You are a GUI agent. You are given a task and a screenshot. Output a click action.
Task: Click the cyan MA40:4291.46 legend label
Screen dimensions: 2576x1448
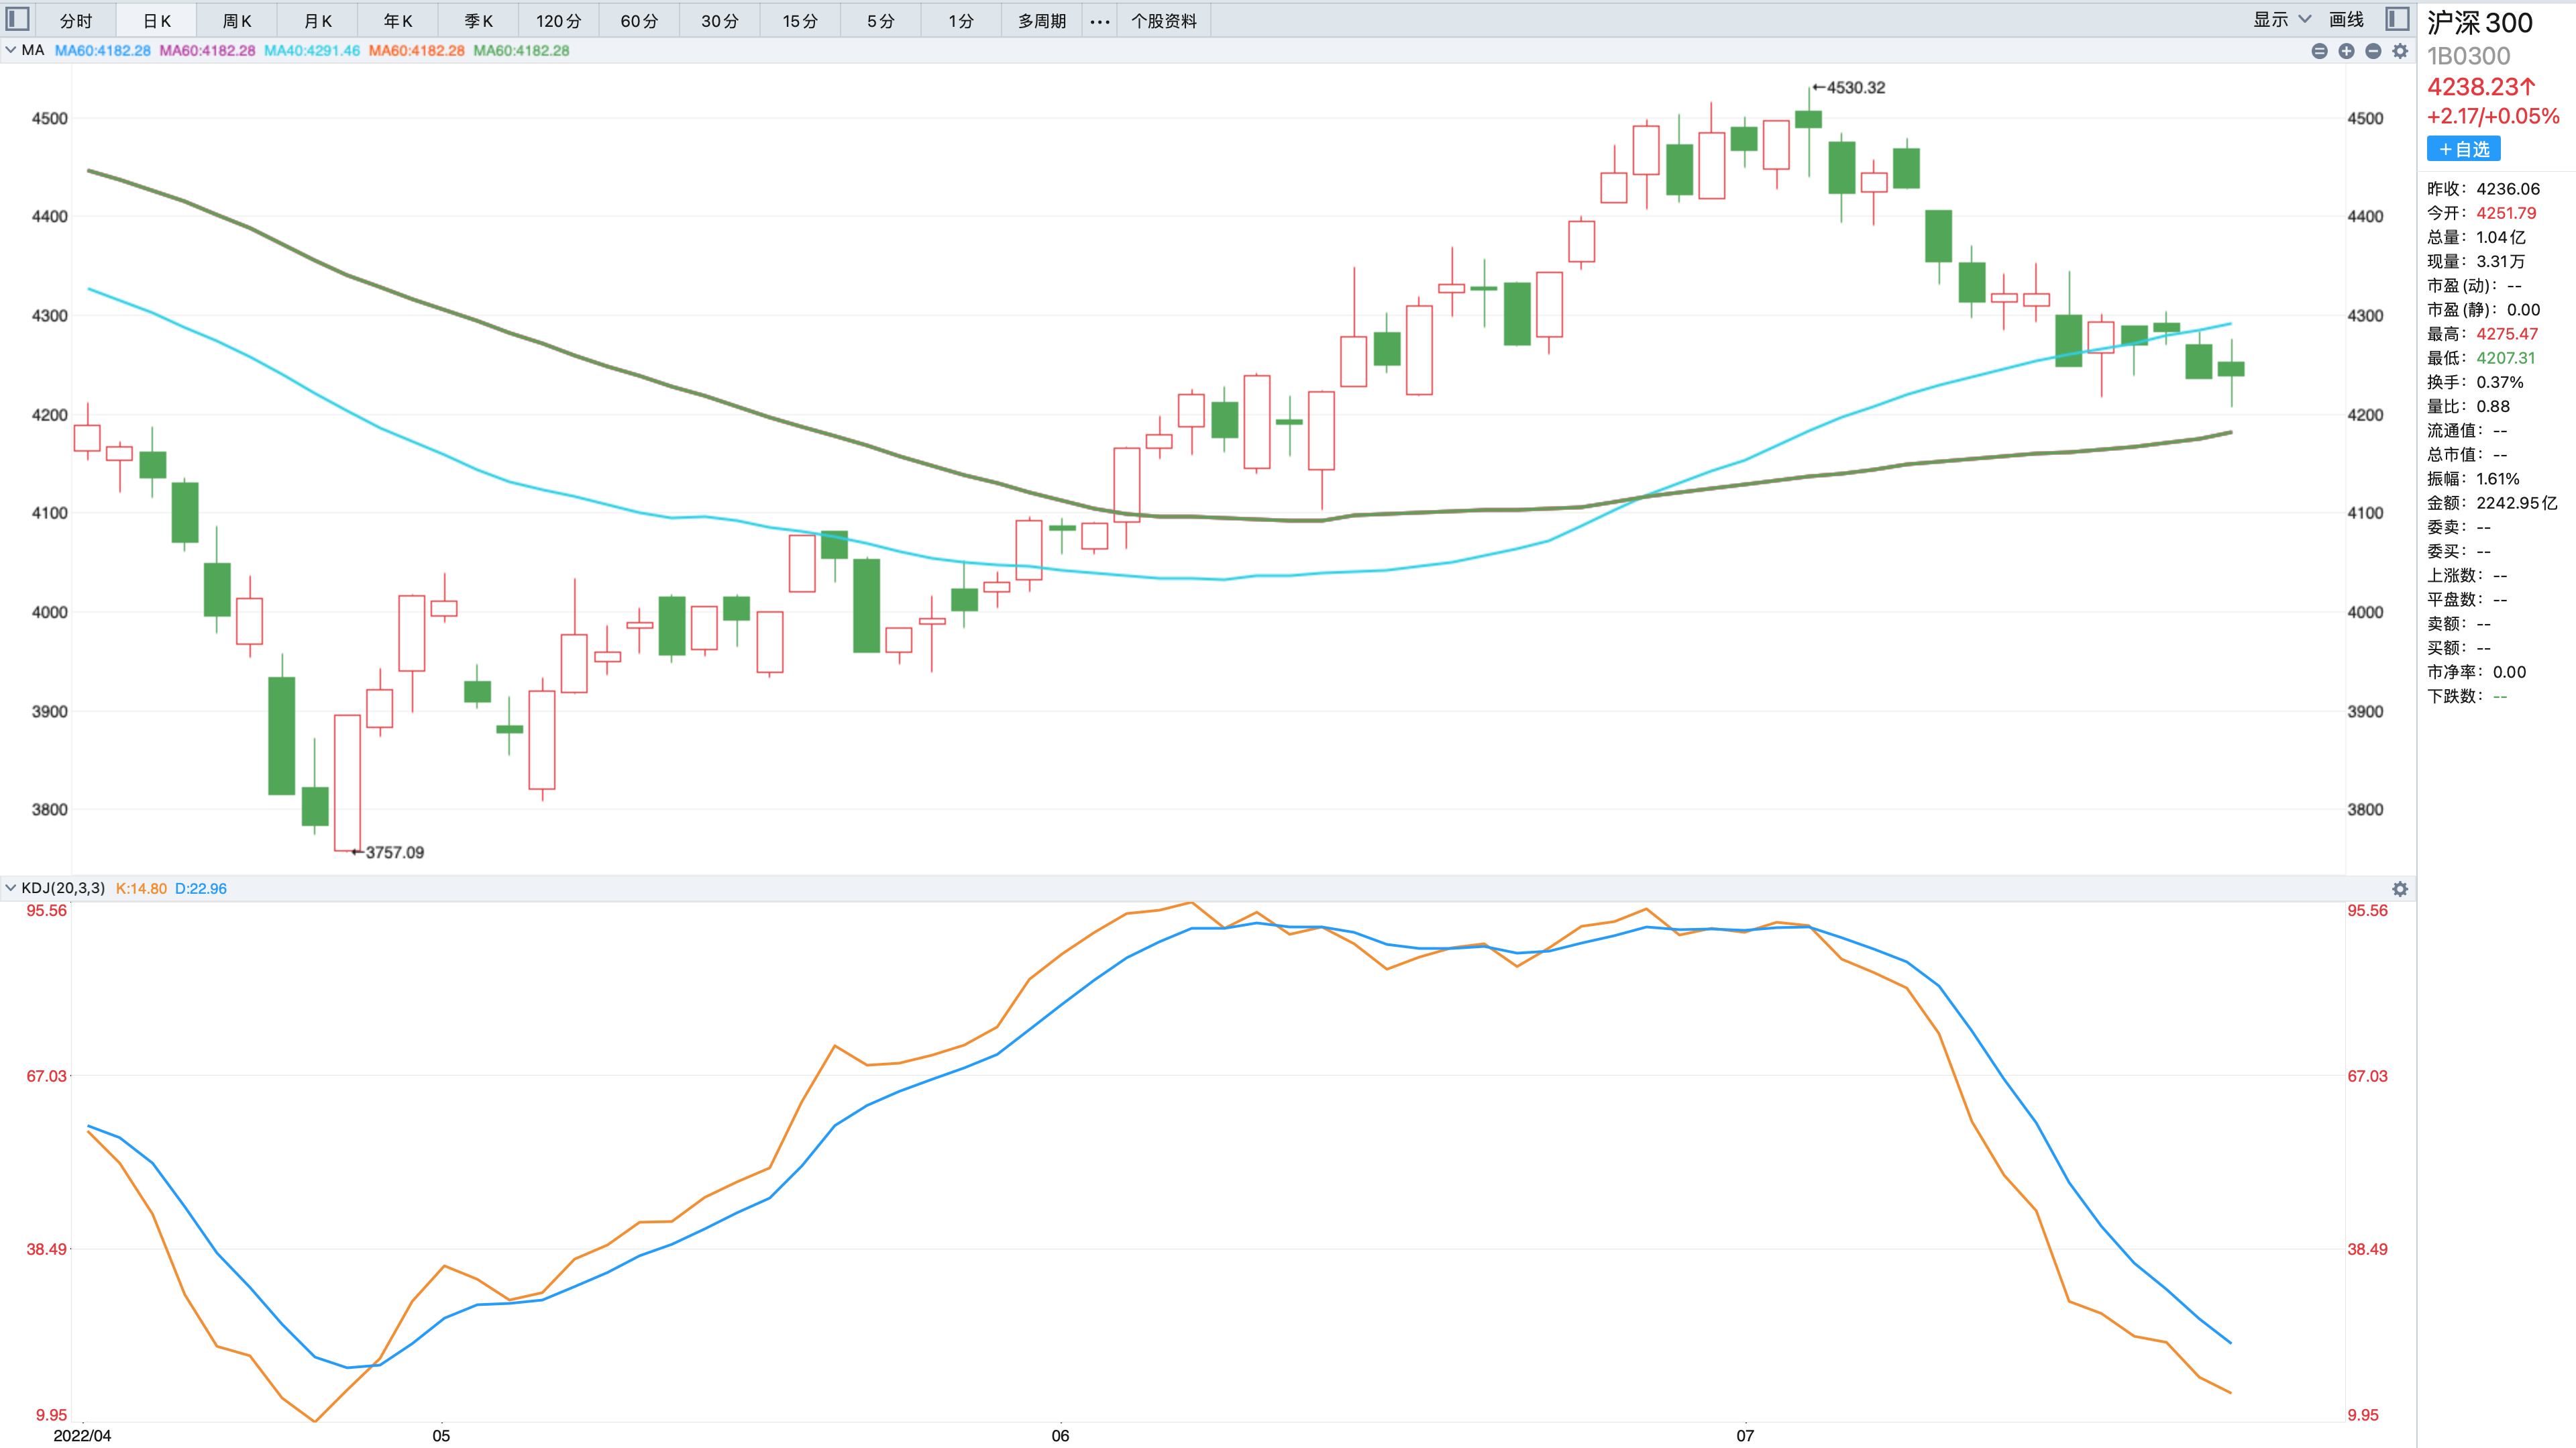coord(312,50)
